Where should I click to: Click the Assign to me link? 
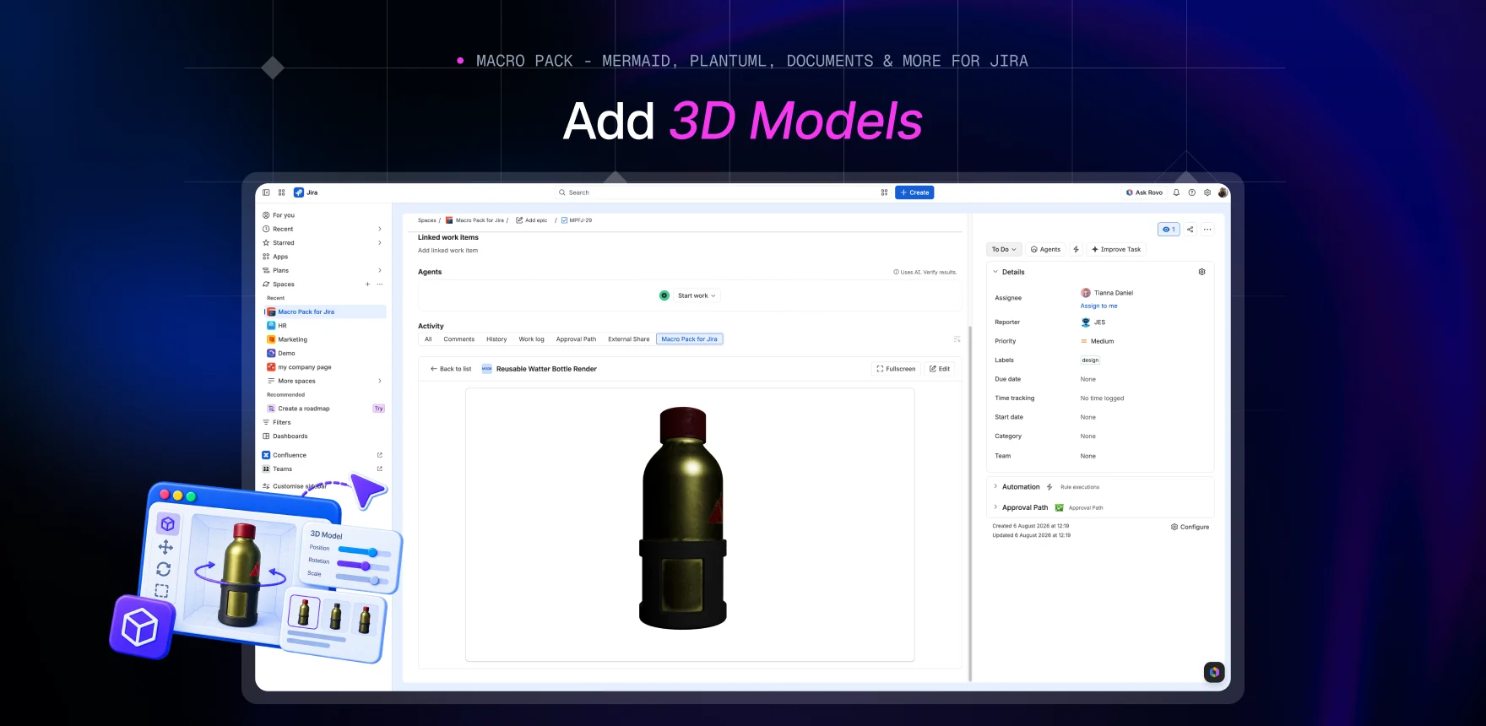(1098, 306)
